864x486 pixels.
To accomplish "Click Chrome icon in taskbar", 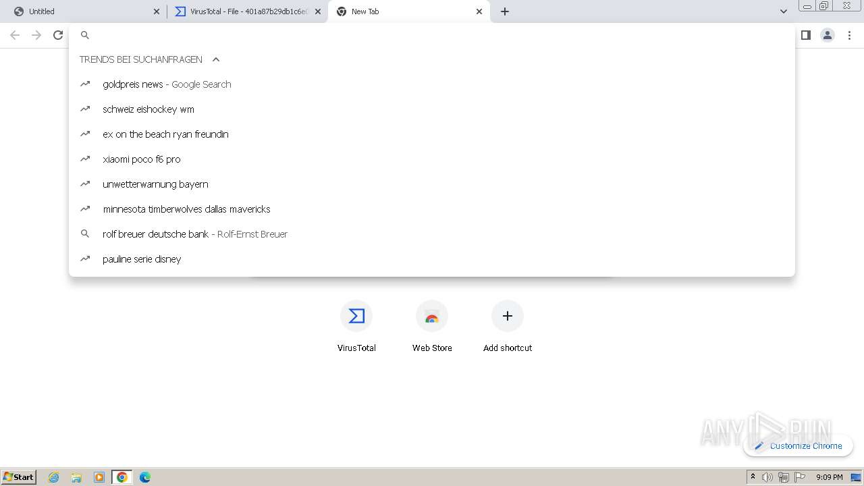I will 122,477.
